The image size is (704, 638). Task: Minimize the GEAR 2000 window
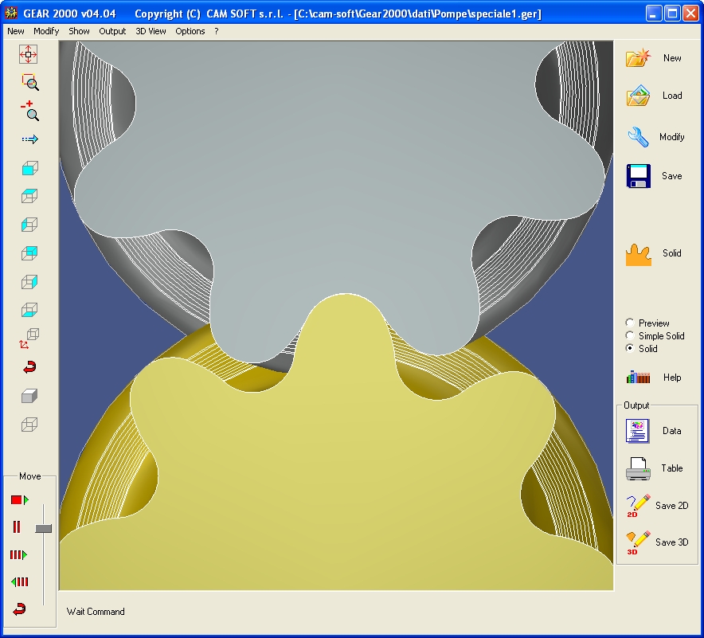(x=654, y=14)
